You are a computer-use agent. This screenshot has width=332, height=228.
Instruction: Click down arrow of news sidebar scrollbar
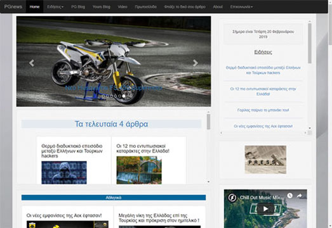click(310, 128)
